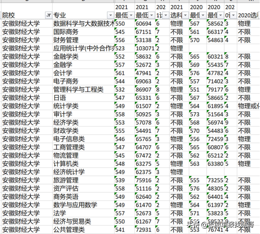Select the 金融学类 major cell
260x234 pixels.
(83, 56)
